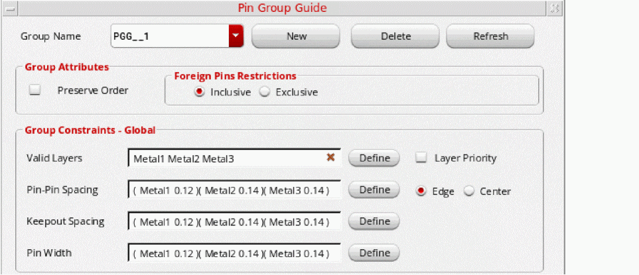
Task: Open the window menu at title bar left
Action: (9, 8)
